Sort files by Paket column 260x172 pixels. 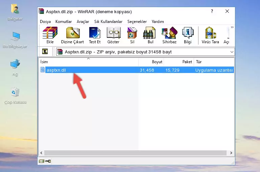[179, 62]
